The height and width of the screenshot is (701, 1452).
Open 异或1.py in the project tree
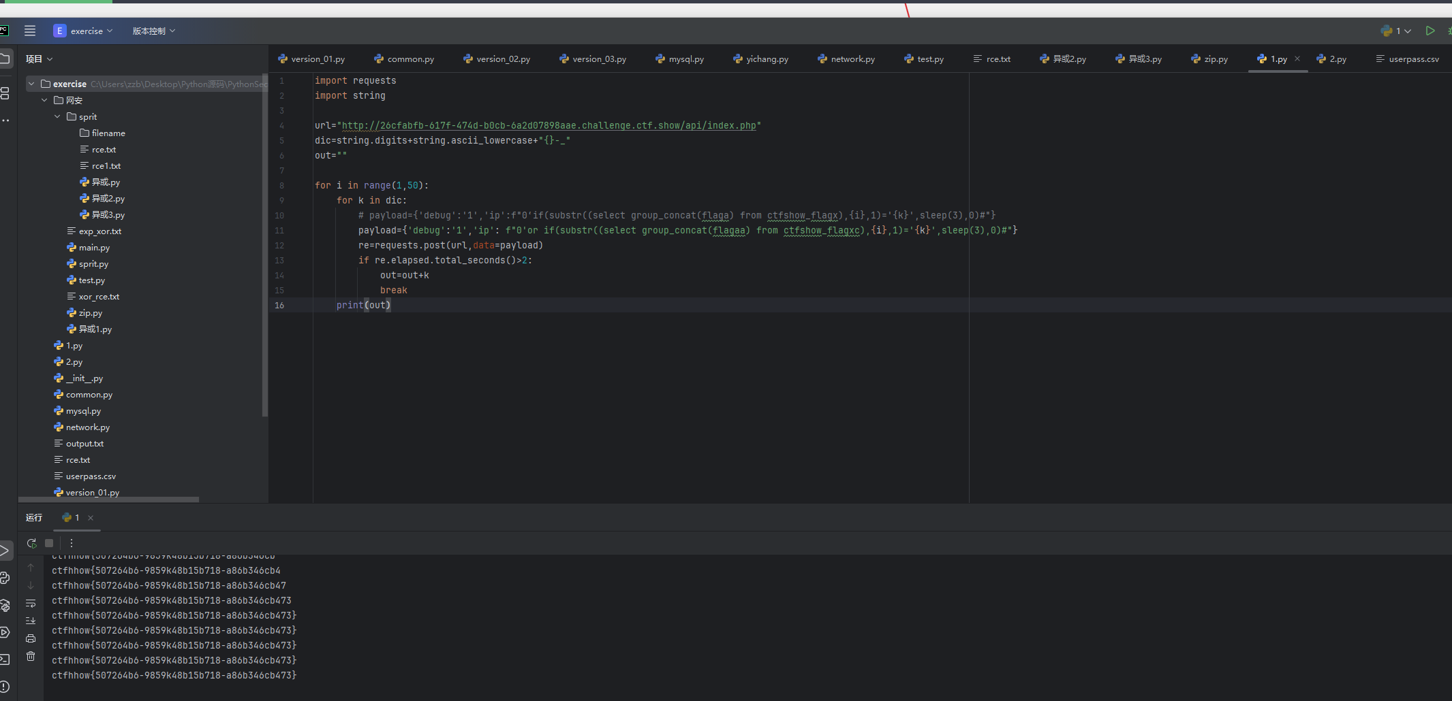[89, 329]
